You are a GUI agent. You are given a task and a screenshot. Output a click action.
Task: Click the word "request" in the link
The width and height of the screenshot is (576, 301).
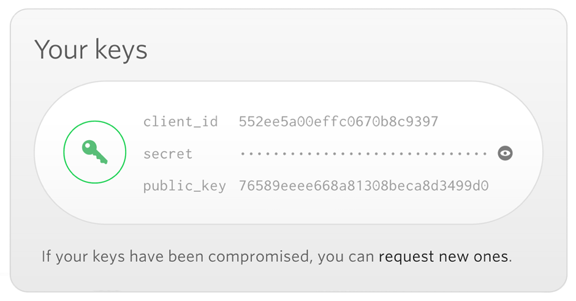click(x=406, y=256)
